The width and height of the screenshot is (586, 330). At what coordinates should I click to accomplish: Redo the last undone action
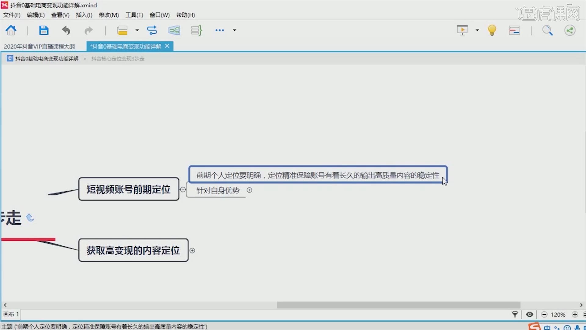tap(89, 30)
